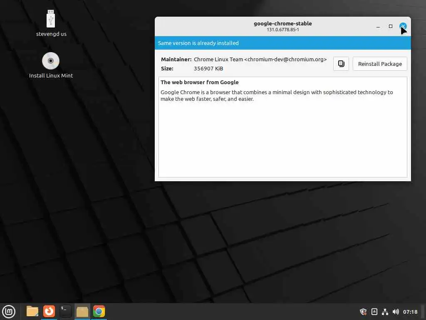Open Google Chrome from the panel
The image size is (426, 320).
tap(99, 312)
